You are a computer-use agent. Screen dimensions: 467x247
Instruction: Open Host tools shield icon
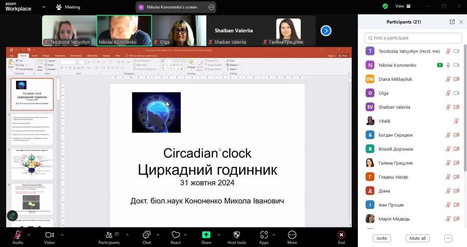(x=236, y=235)
